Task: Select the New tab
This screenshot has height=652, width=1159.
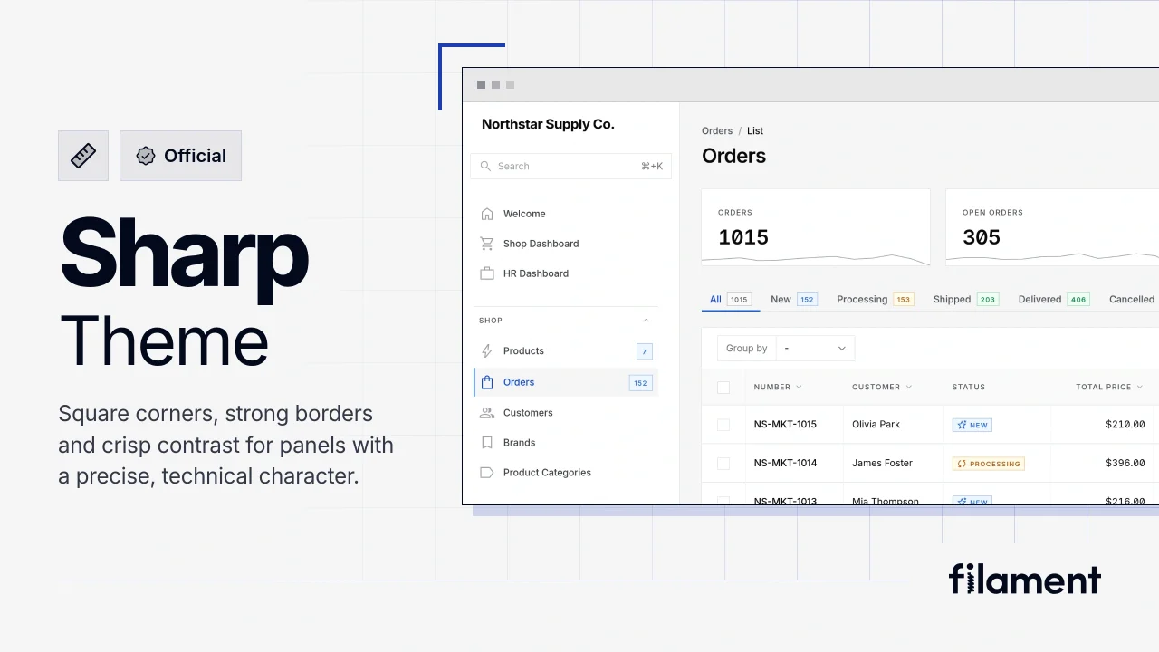Action: pos(793,300)
